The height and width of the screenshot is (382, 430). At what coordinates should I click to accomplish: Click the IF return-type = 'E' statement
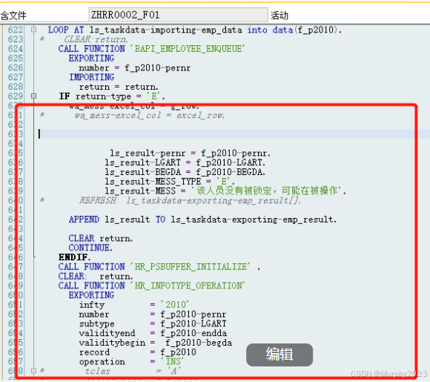pyautogui.click(x=112, y=96)
